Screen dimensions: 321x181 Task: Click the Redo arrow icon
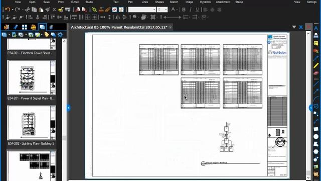[x=18, y=10]
